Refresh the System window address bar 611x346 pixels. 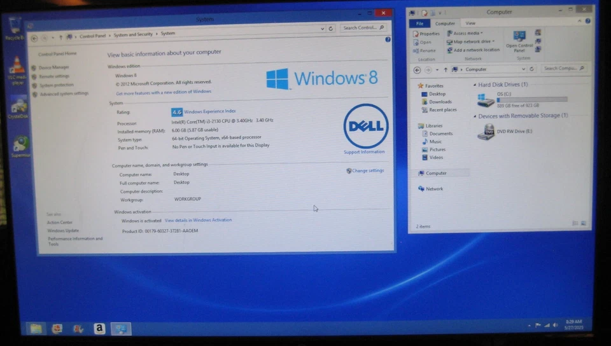330,29
